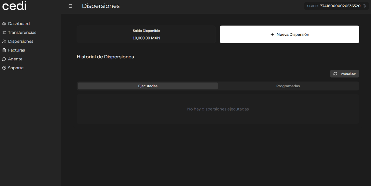371x186 pixels.
Task: Click the refresh icon in Actualizar
Action: [x=335, y=74]
